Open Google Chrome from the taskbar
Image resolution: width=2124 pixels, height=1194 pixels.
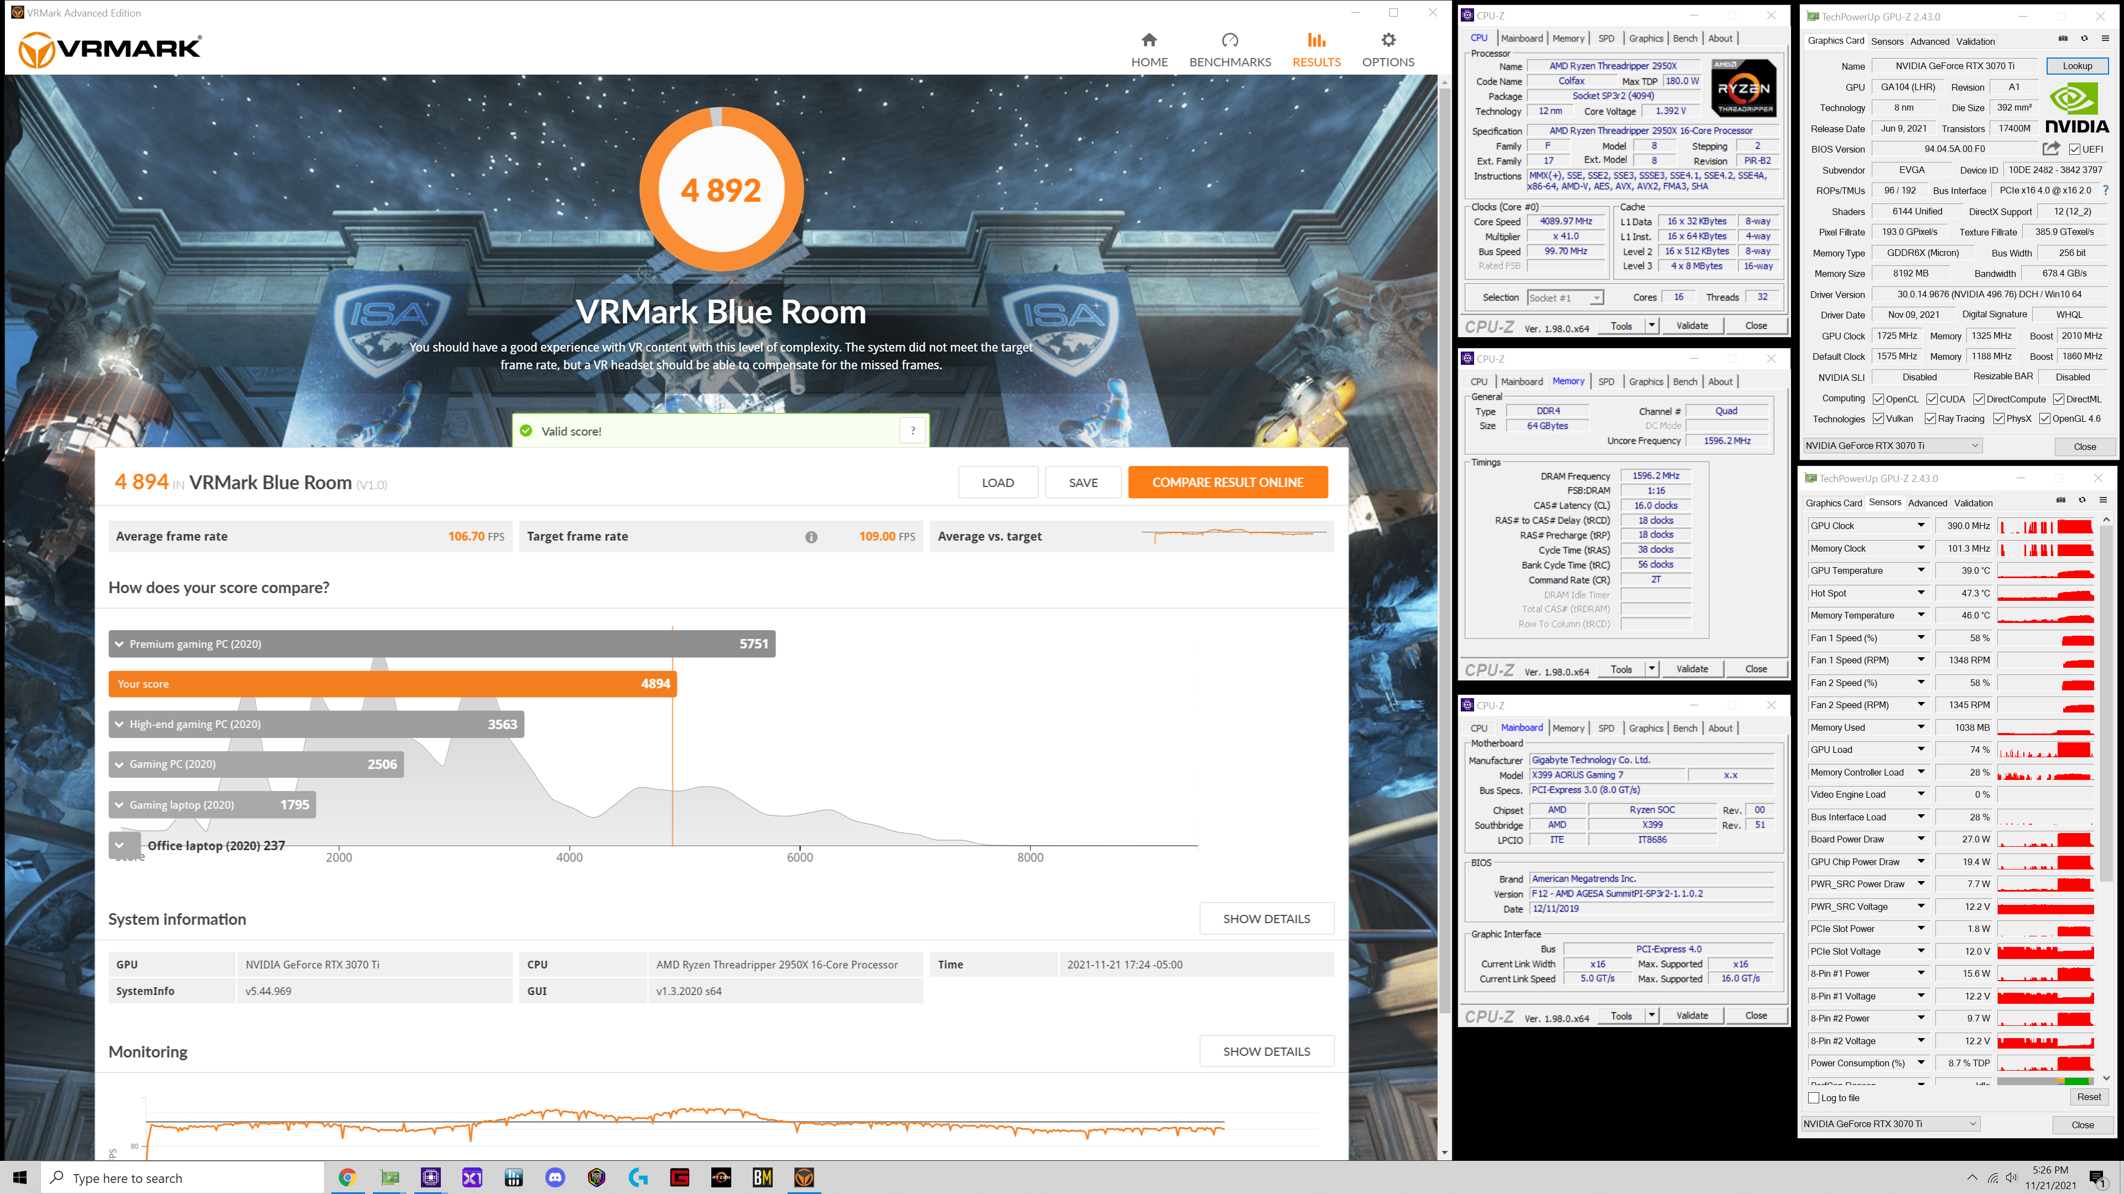coord(347,1177)
